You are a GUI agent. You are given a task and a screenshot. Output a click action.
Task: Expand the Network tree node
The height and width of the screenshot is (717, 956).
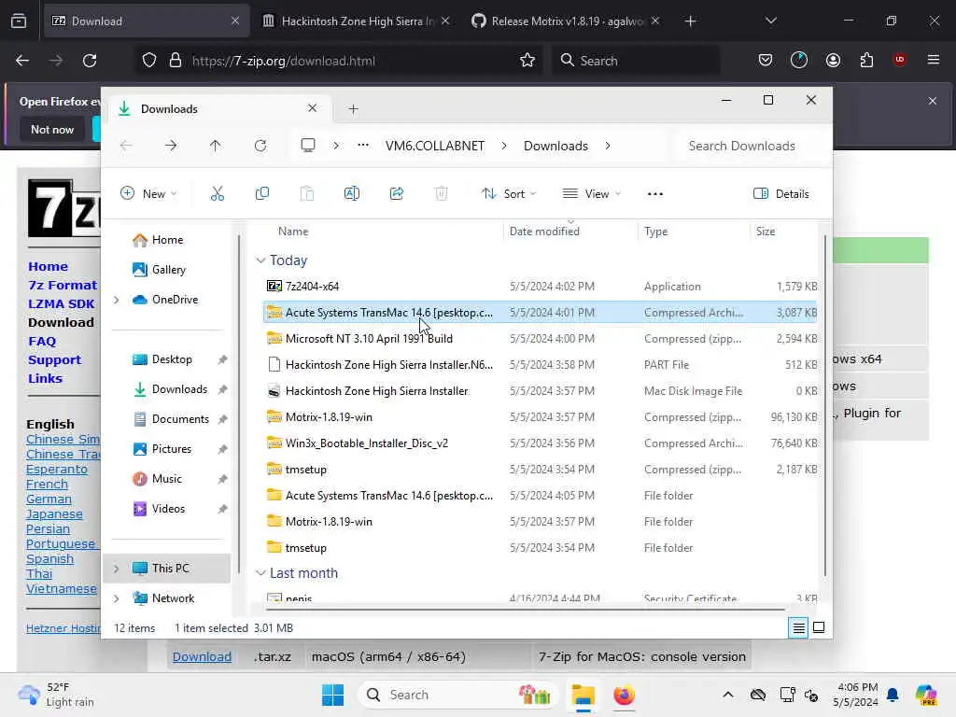[117, 598]
